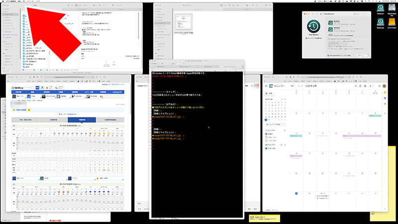Show all preferences grid in Time Machine window

(321, 14)
